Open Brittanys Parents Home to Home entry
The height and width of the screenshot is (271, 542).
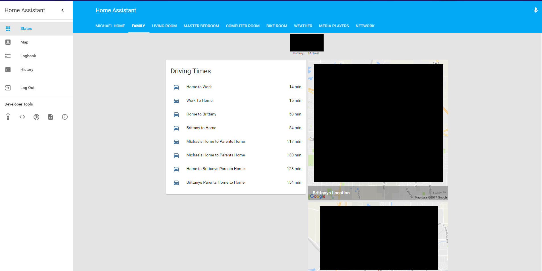236,183
